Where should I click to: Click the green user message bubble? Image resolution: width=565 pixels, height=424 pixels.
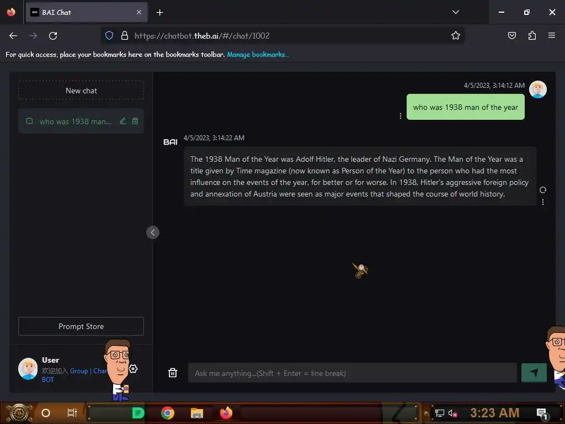click(465, 107)
